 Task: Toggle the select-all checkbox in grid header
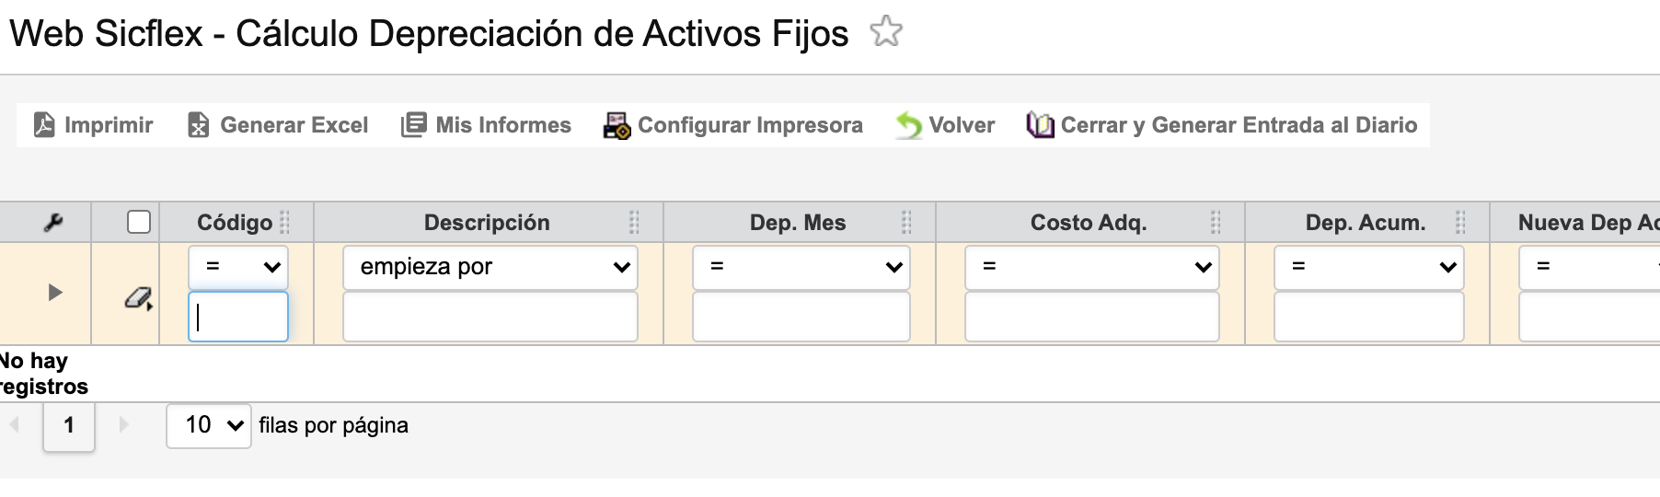pyautogui.click(x=139, y=222)
